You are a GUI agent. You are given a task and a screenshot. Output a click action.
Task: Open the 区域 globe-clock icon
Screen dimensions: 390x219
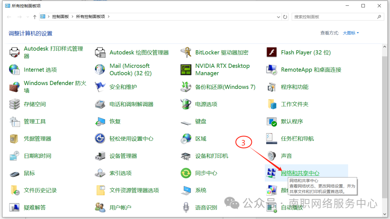(186, 139)
